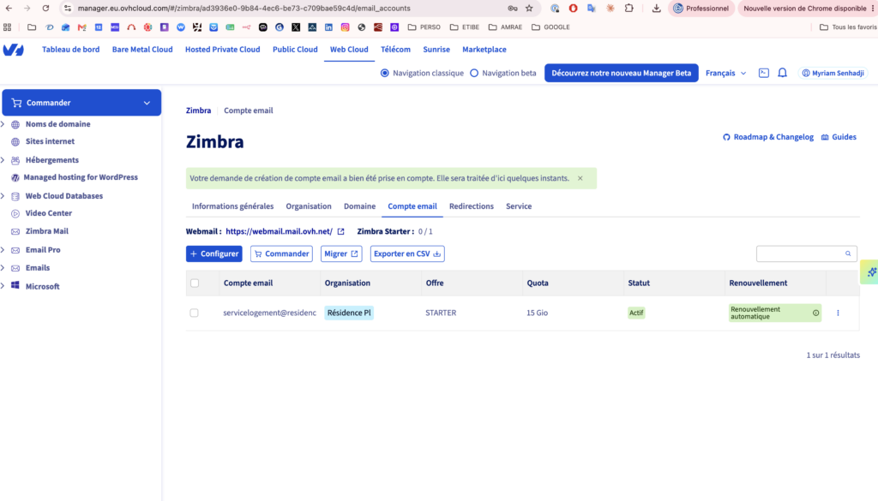
Task: Open the Français language dropdown
Action: tap(725, 74)
